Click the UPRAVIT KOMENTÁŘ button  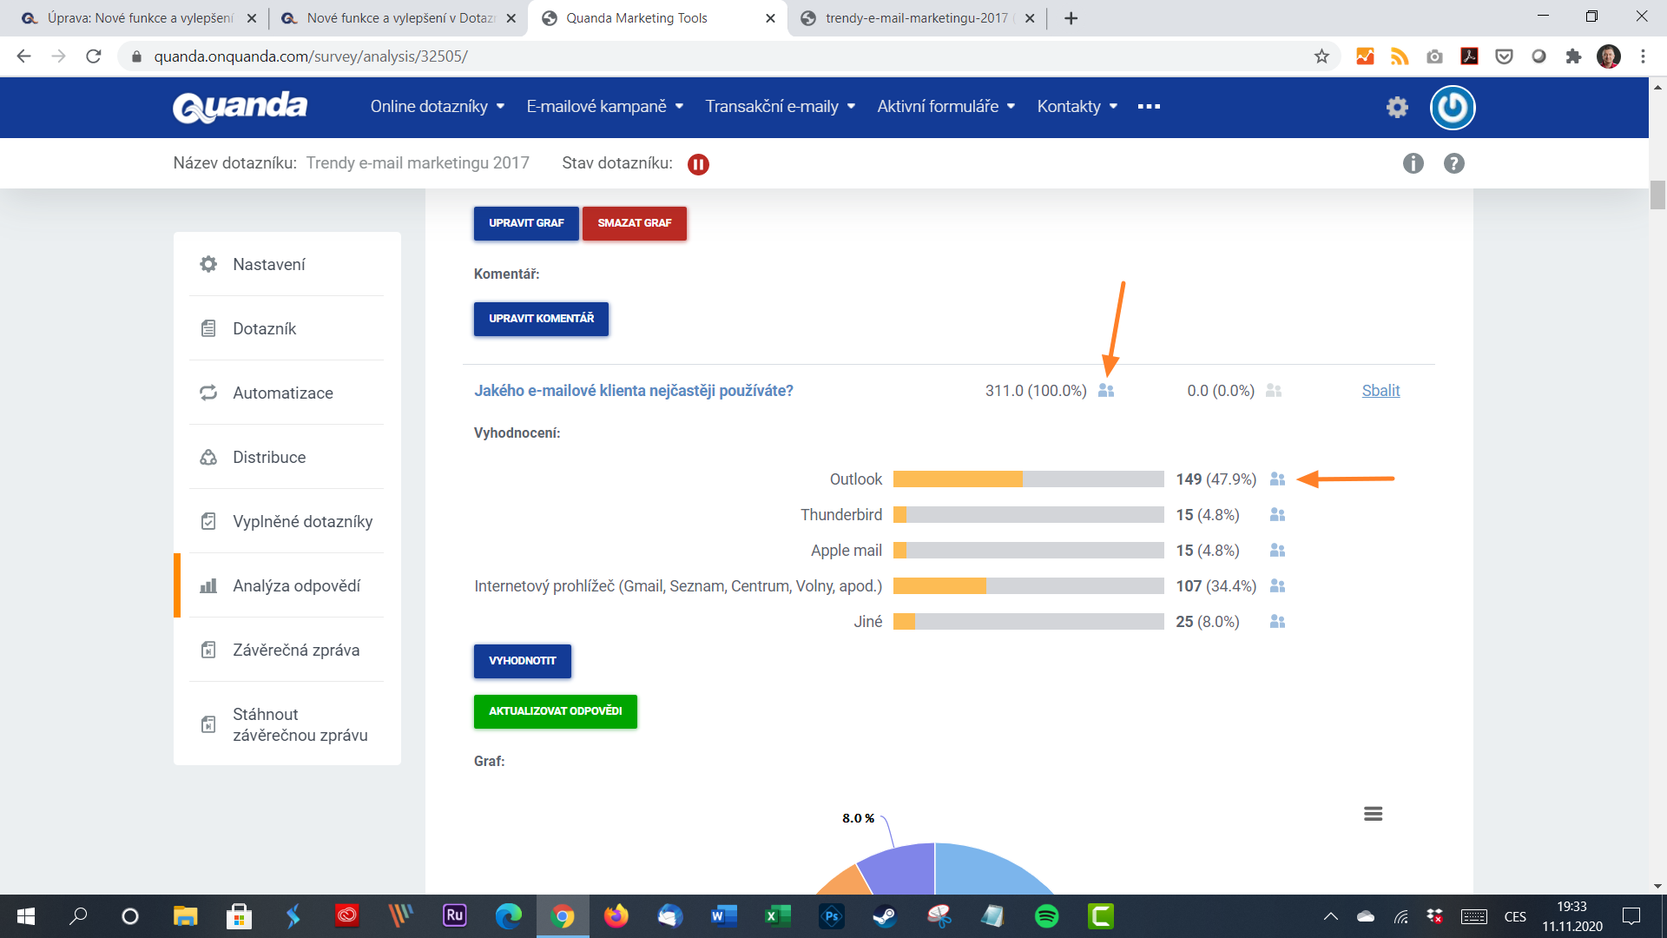click(x=539, y=319)
